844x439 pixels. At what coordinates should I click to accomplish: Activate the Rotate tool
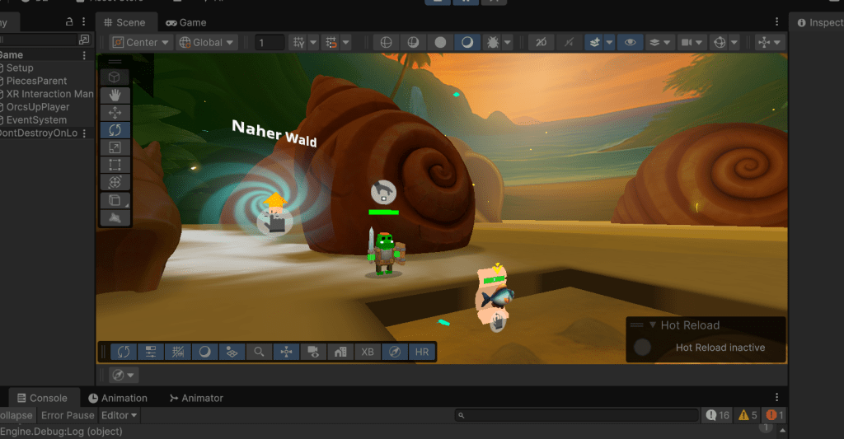115,129
